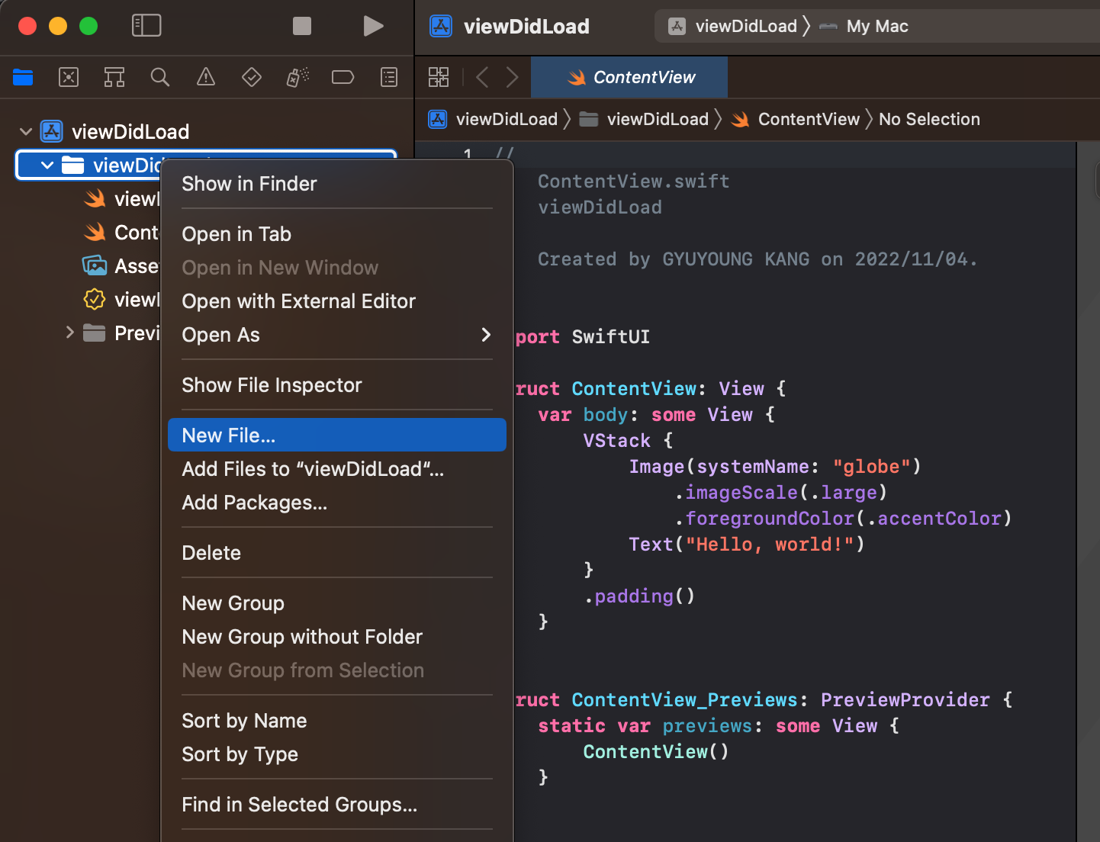The image size is (1100, 842).
Task: Click No Selection in jump bar
Action: [x=929, y=119]
